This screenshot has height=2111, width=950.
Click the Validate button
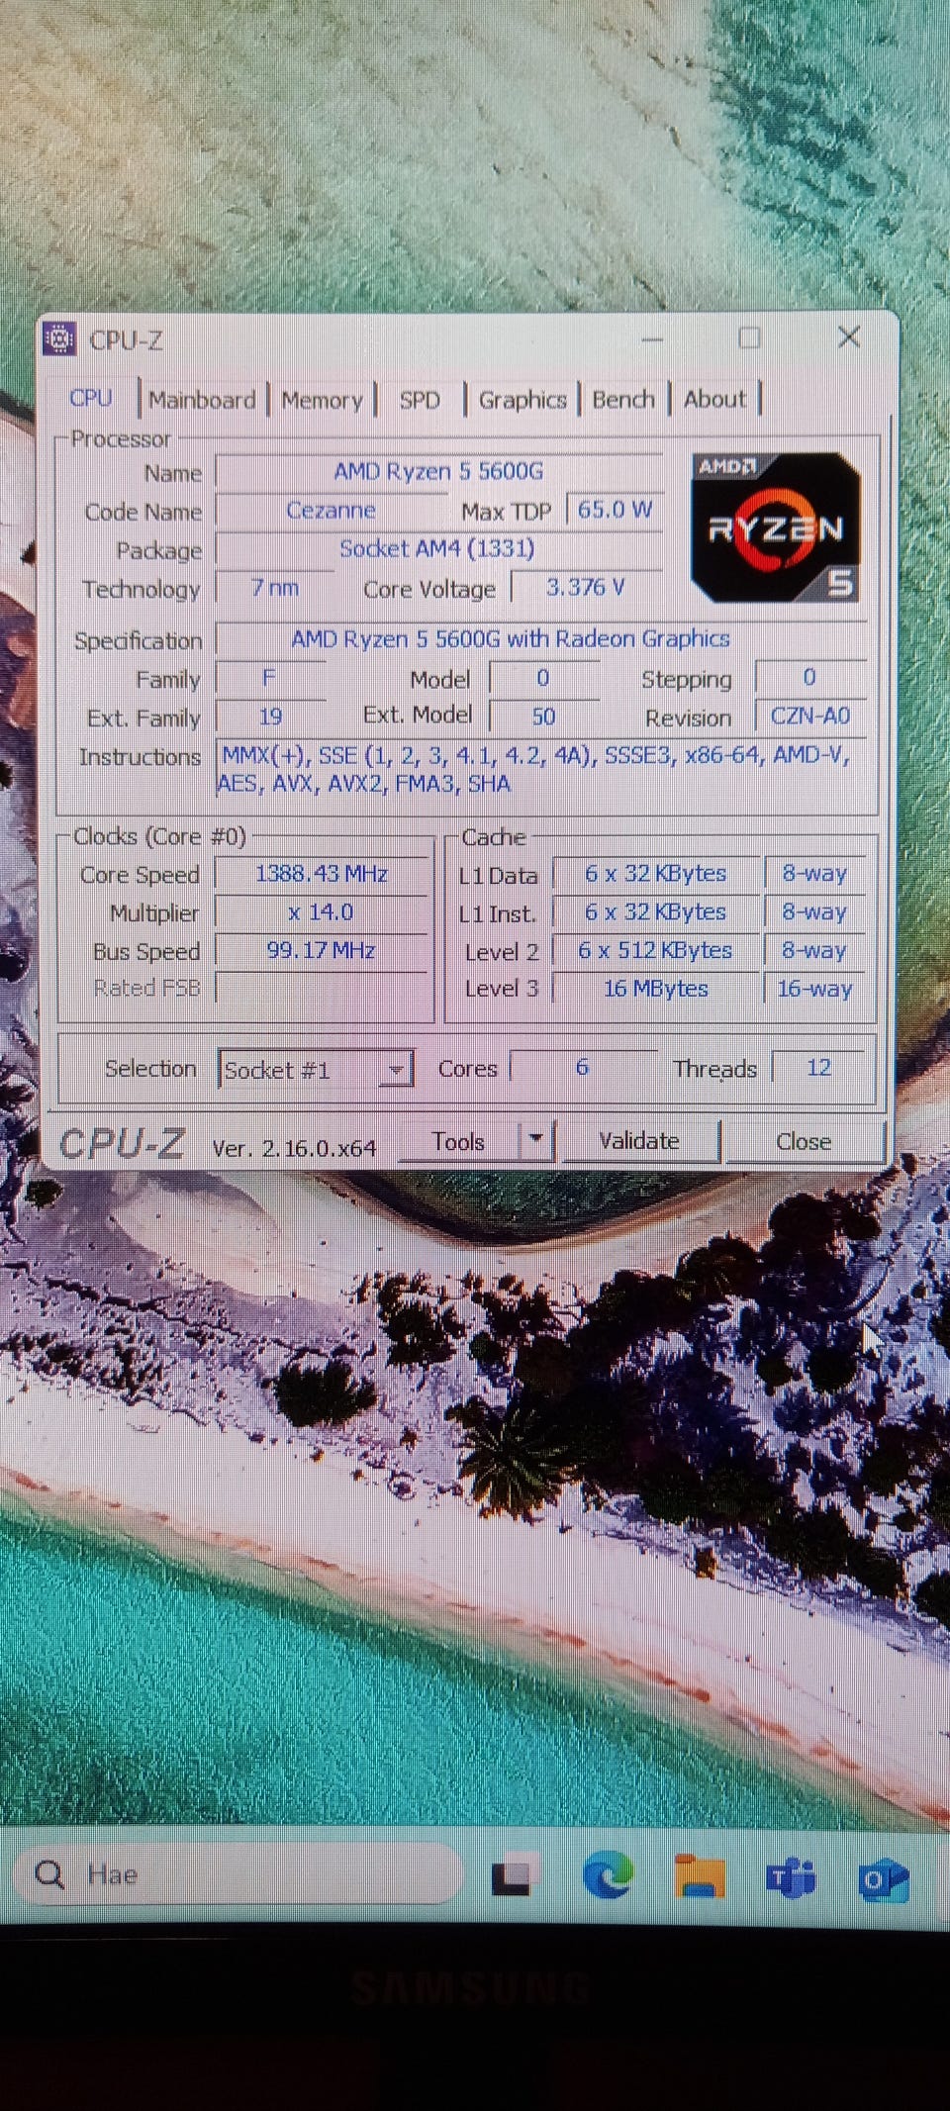(x=639, y=1141)
